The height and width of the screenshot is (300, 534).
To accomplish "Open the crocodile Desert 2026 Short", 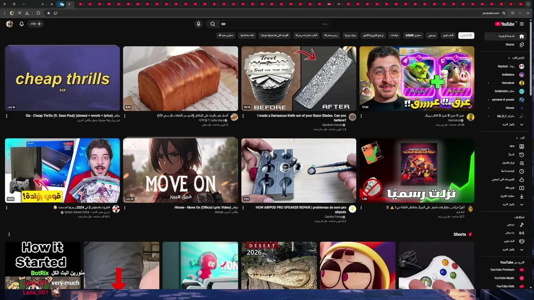I will [279, 265].
